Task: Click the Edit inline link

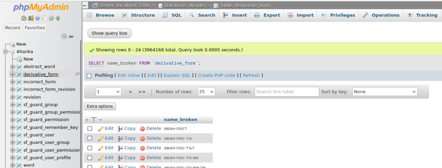Action: 129,76
